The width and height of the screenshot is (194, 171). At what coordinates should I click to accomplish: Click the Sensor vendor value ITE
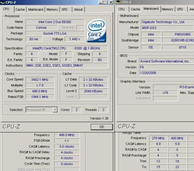[151, 47]
